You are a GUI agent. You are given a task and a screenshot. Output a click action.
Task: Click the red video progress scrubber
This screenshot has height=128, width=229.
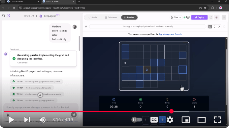click(172, 111)
